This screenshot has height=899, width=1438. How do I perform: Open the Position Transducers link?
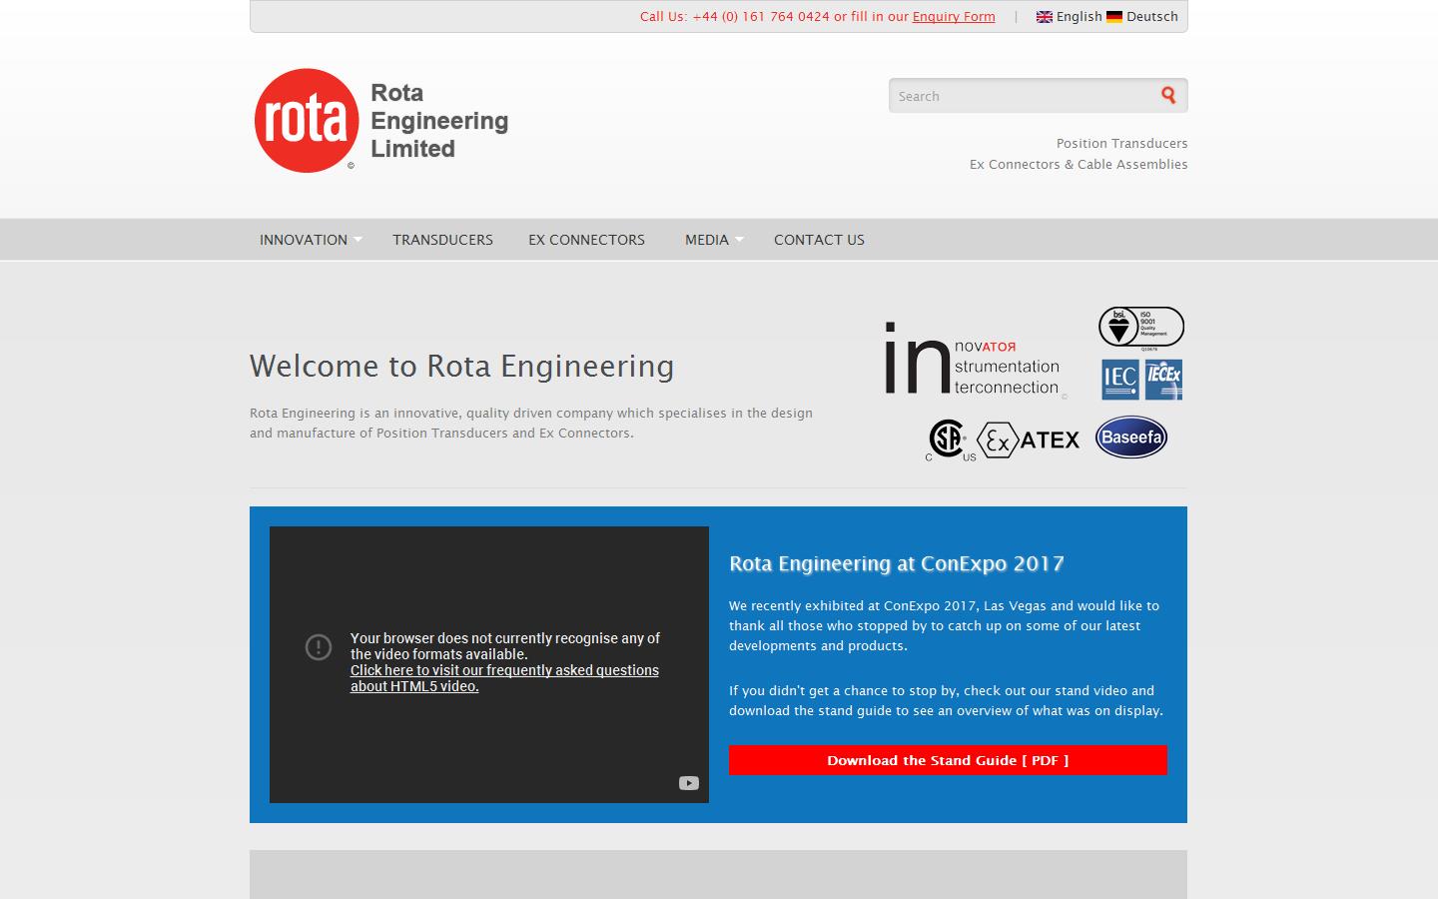(1122, 144)
